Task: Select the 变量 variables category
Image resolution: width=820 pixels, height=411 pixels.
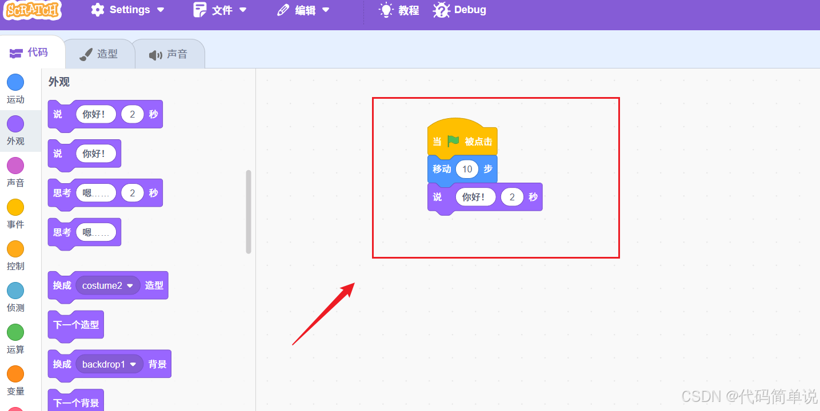Action: [x=15, y=381]
